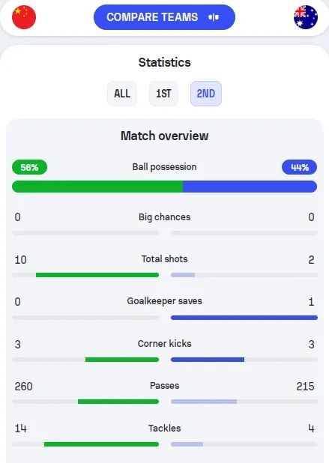Click the Passes stat label

point(165,386)
